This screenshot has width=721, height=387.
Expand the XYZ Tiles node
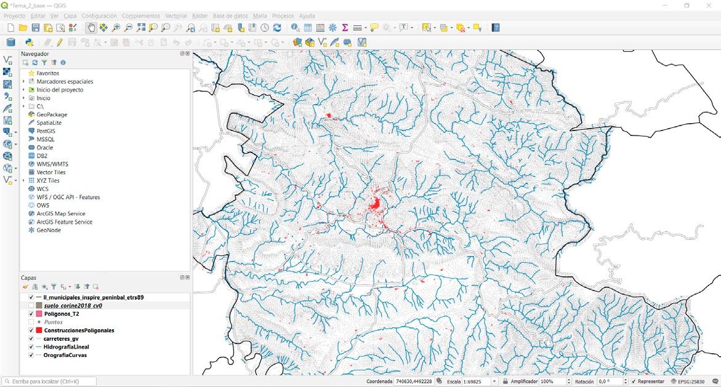(24, 181)
